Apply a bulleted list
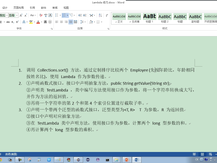 (x=57, y=15)
